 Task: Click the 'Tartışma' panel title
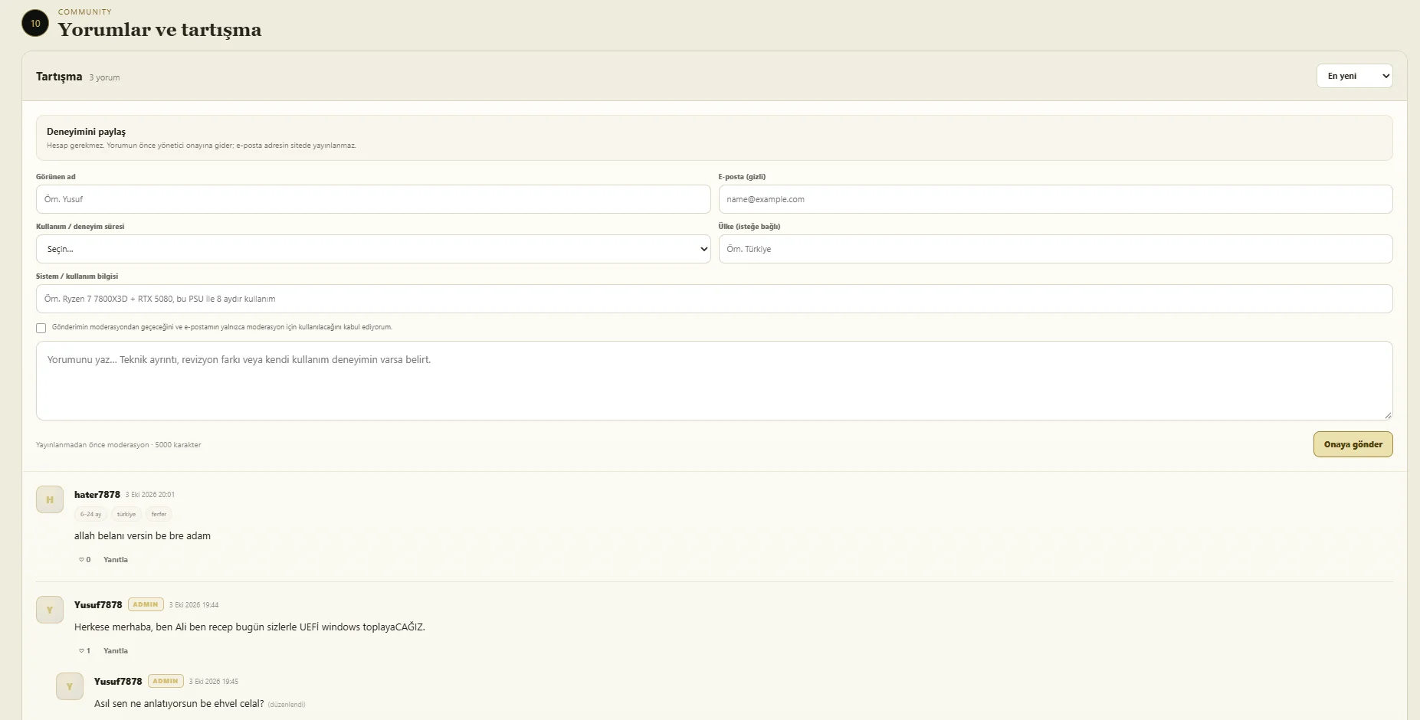(59, 77)
